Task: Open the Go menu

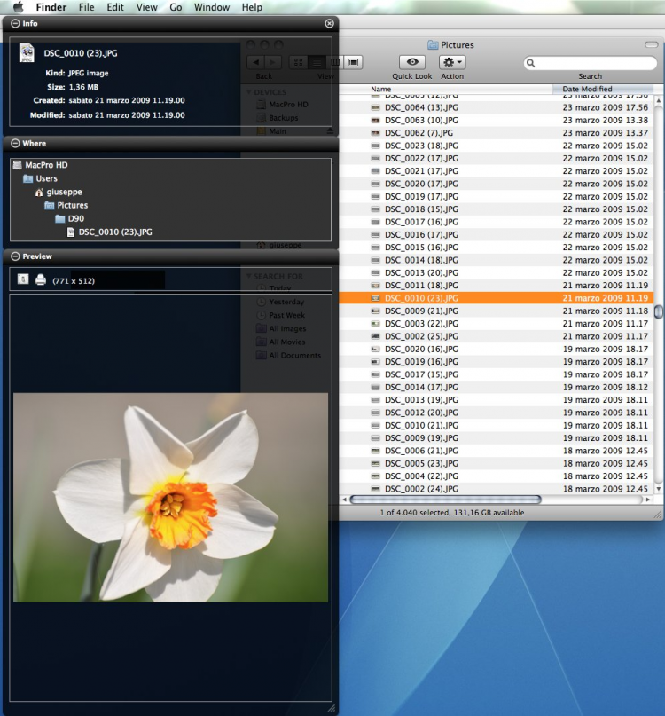Action: [x=176, y=7]
